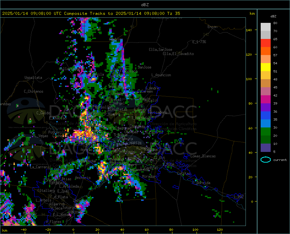The height and width of the screenshot is (234, 290).
Task: Pick the light gray 70-80 dBZ swatch
Action: (x=266, y=27)
